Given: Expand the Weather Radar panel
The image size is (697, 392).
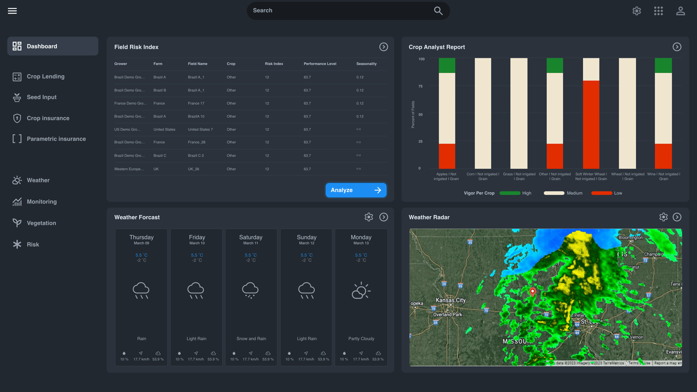Looking at the screenshot, I should [677, 217].
